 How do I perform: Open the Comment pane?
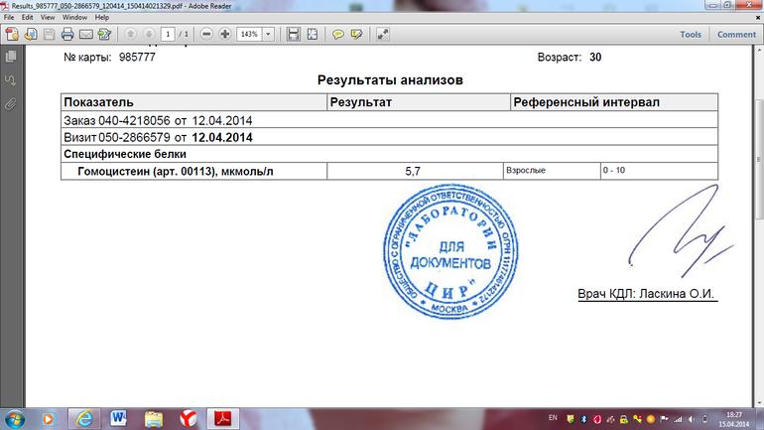736,34
